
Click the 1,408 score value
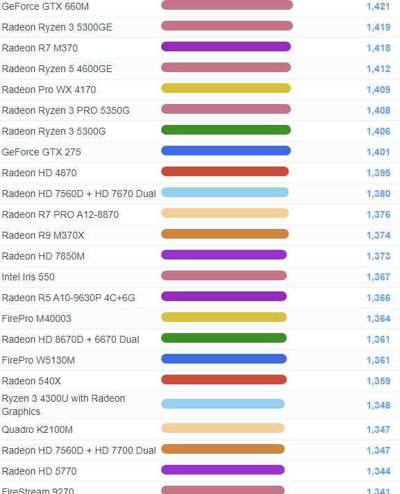[378, 110]
